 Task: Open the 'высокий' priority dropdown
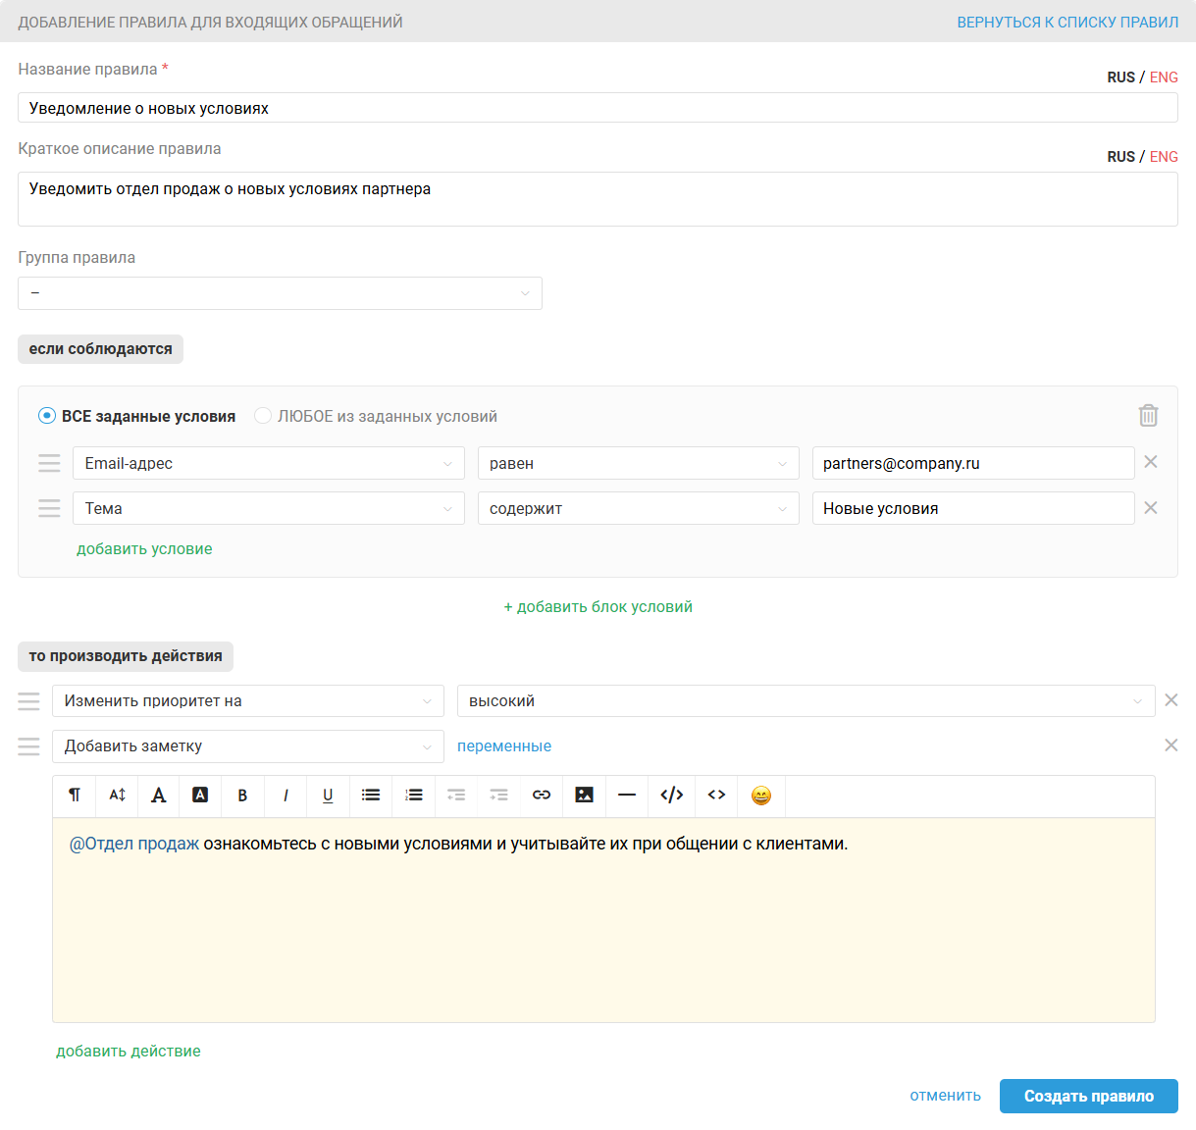tap(806, 701)
